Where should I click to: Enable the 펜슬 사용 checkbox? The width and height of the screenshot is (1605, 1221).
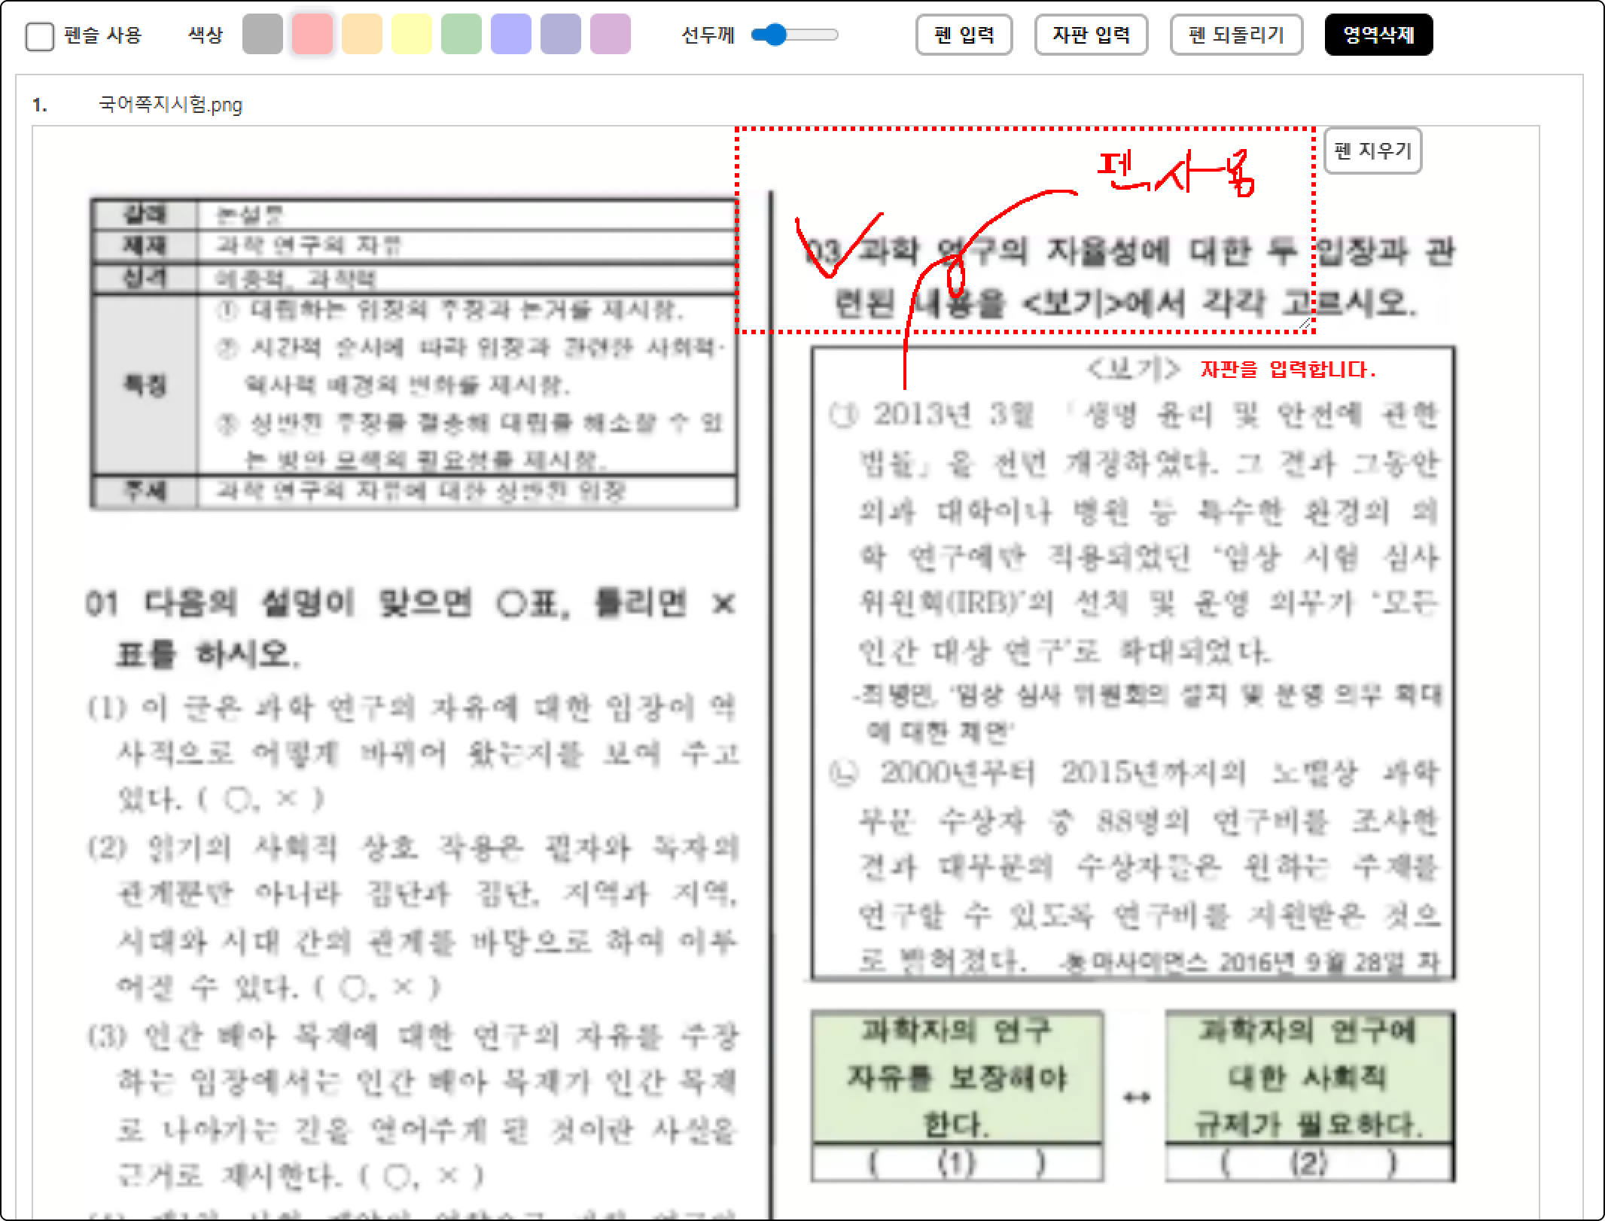pyautogui.click(x=40, y=35)
